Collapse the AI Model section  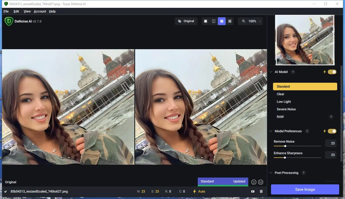click(271, 72)
